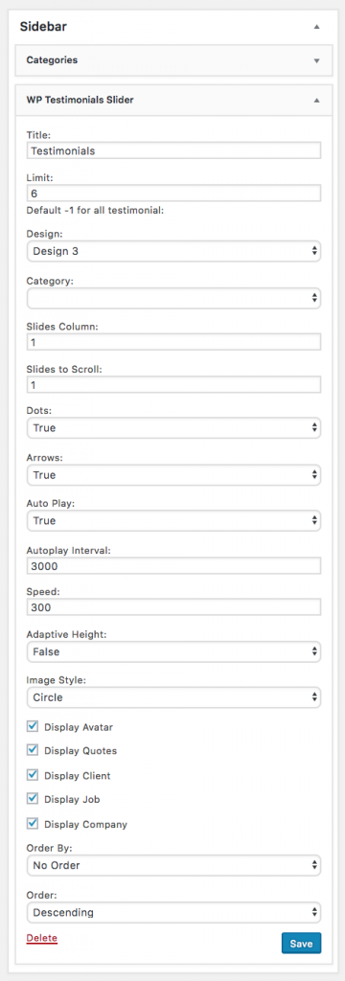Click into the Title input field
This screenshot has height=981, width=345.
pyautogui.click(x=174, y=150)
